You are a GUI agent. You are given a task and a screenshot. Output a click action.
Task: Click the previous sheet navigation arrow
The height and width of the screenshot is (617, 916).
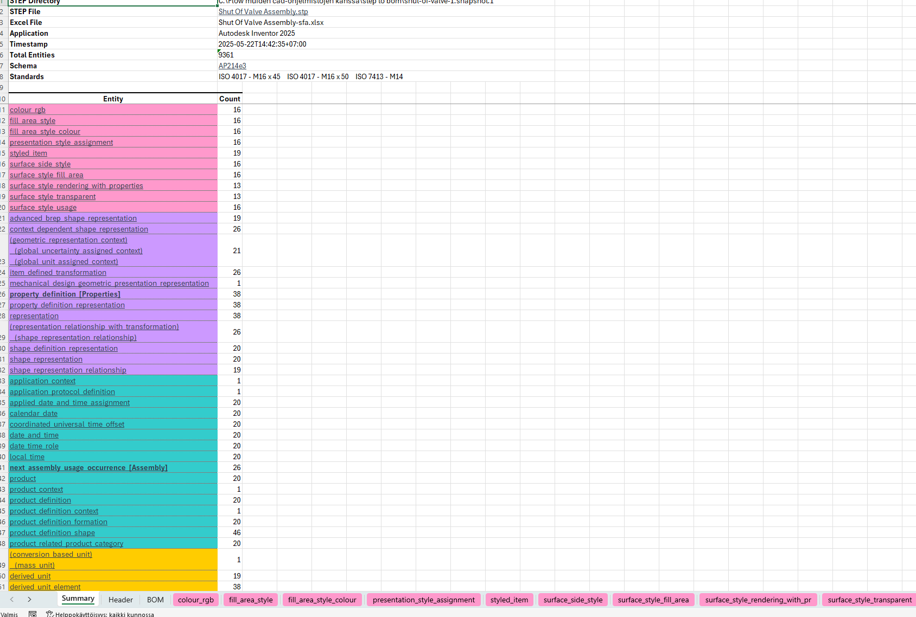click(x=12, y=600)
